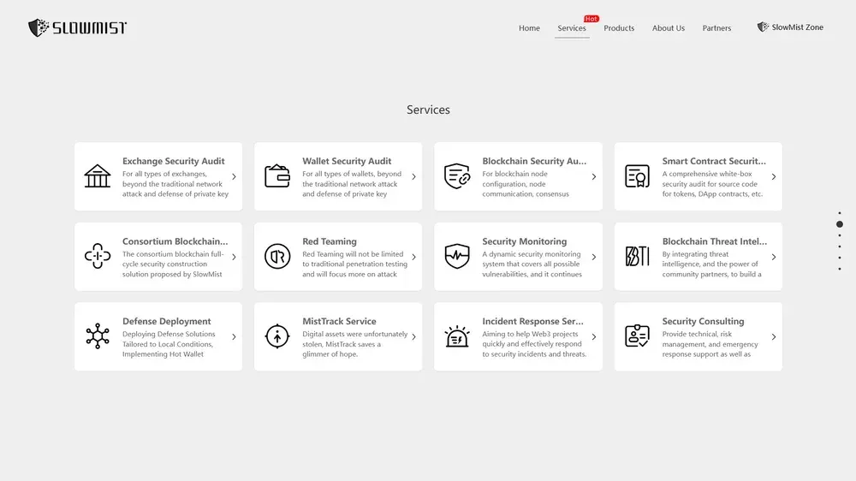Click the certificate icon for Smart Contract Security
Screen dimensions: 856x481
pos(637,175)
